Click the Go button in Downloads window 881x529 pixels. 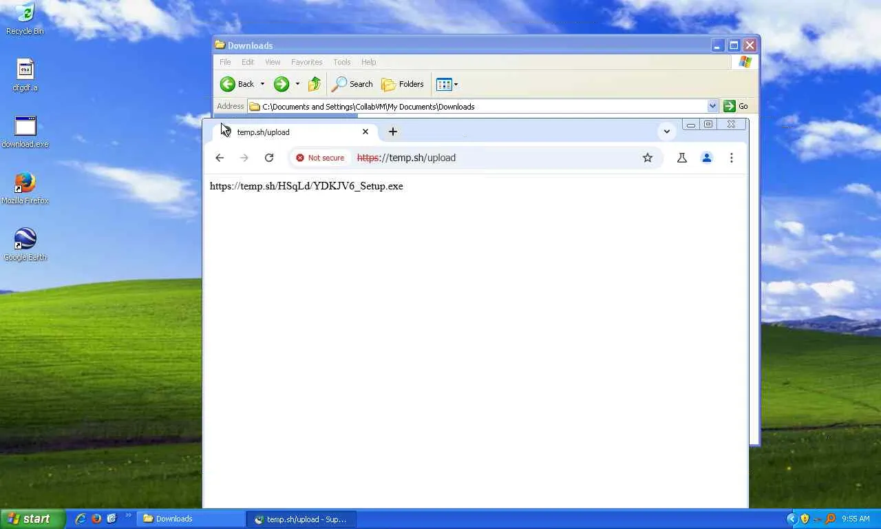click(x=736, y=106)
